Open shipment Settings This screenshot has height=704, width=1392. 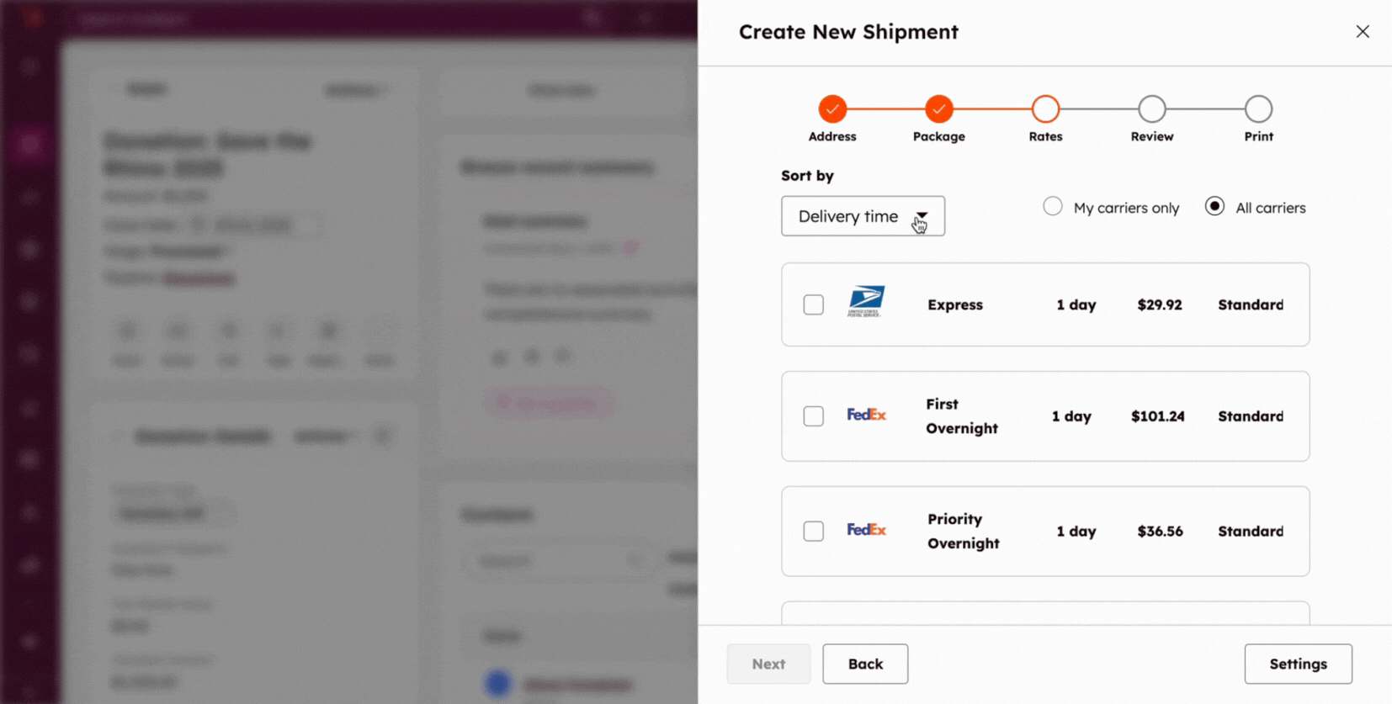point(1298,664)
